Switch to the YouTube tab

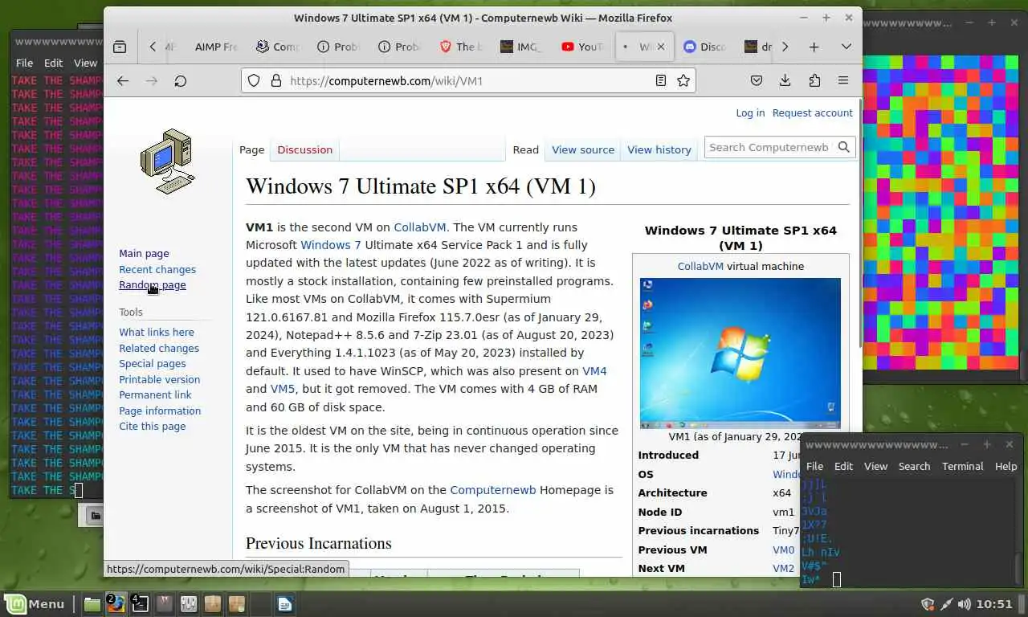tap(582, 47)
